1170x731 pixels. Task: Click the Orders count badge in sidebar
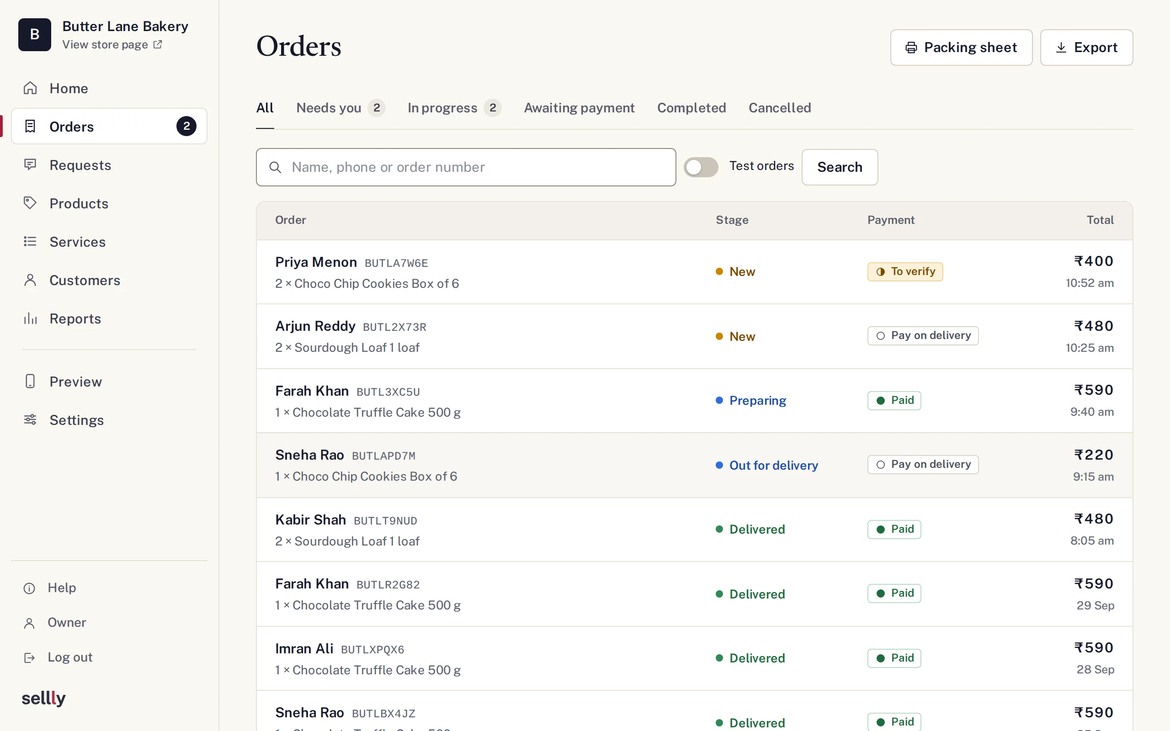[186, 126]
